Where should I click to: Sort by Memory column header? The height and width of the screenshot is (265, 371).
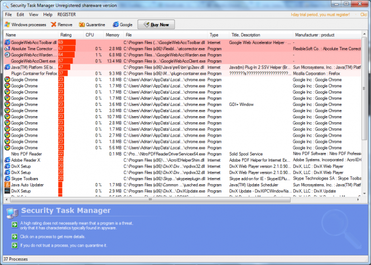click(114, 35)
